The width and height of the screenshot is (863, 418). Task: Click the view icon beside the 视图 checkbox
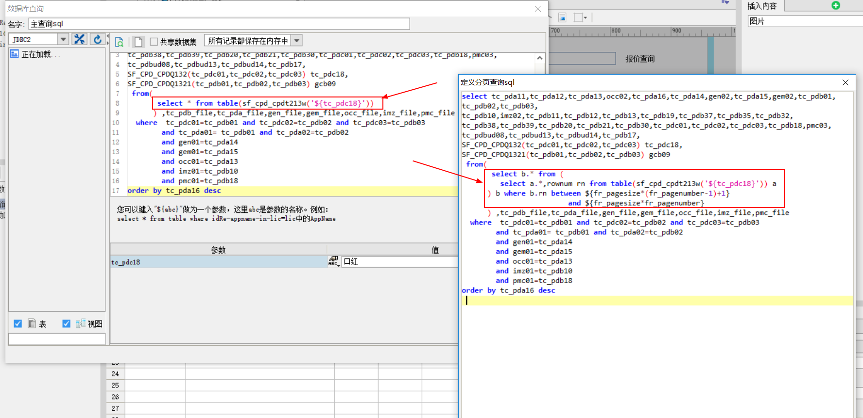pyautogui.click(x=81, y=323)
